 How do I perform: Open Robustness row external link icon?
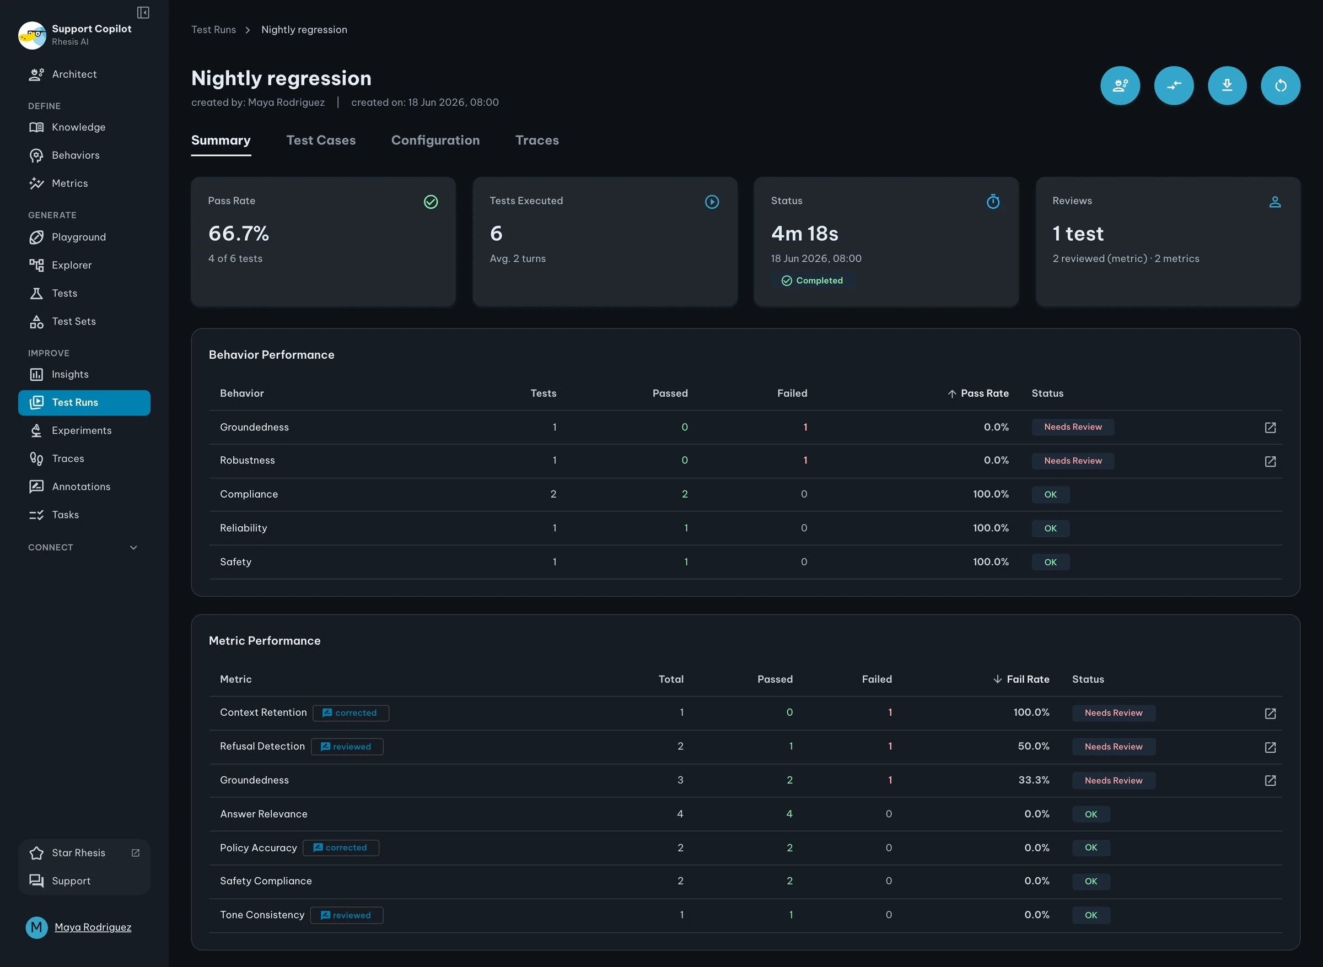tap(1270, 461)
